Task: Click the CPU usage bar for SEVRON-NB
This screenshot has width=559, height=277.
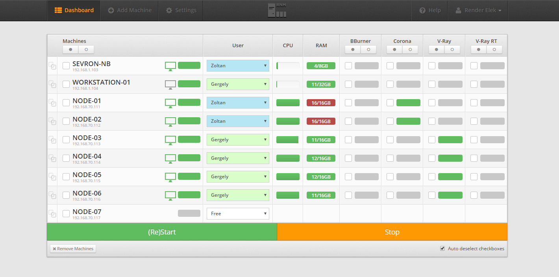Action: click(x=288, y=66)
